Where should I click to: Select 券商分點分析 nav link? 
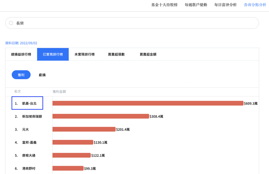(255, 5)
